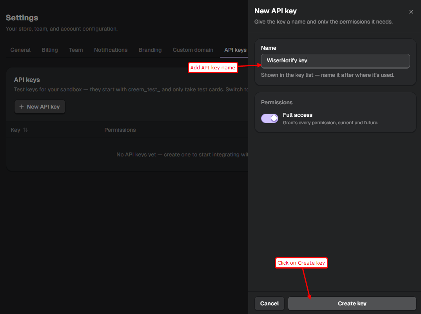Click the Create key button
Screen dimensions: 421x314
(x=352, y=303)
